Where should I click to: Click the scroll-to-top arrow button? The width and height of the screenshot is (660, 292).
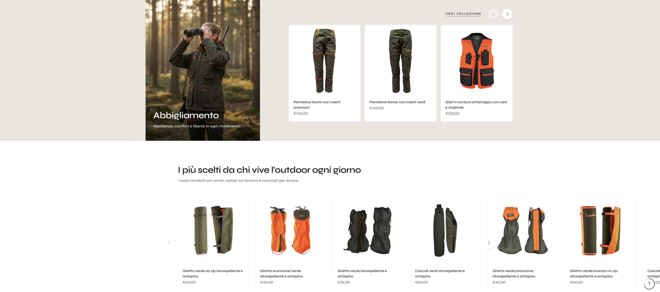[649, 284]
